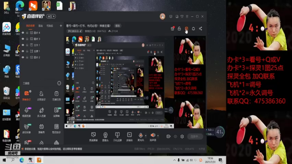This screenshot has height=164, width=292.
Task: Show hidden system tray icons
Action: tap(174, 160)
